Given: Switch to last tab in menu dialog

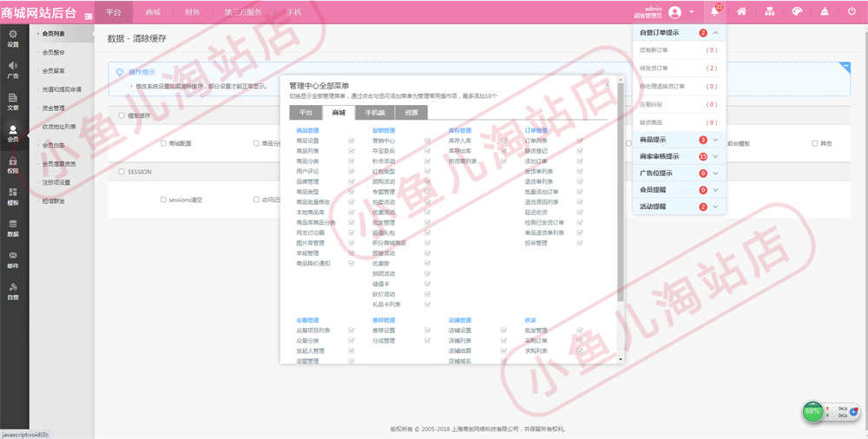Looking at the screenshot, I should click(x=411, y=113).
